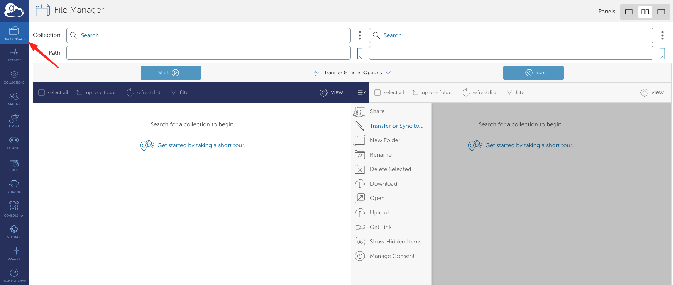Click the left path bookmark icon
Viewport: 673px width, 285px height.
359,54
